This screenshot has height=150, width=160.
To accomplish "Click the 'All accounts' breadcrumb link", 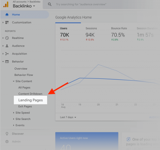I will point(19,2).
